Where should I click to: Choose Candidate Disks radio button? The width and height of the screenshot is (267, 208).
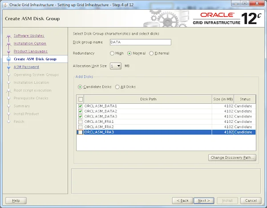80,87
